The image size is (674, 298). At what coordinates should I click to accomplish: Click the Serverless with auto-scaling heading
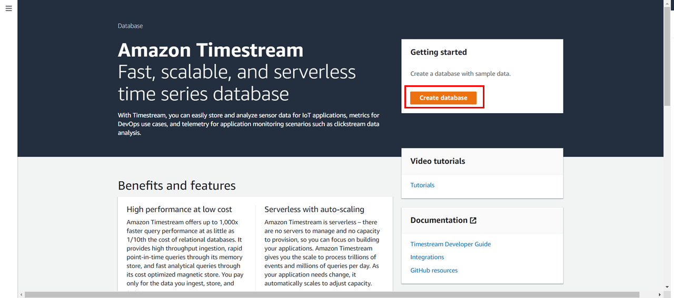[x=314, y=210]
